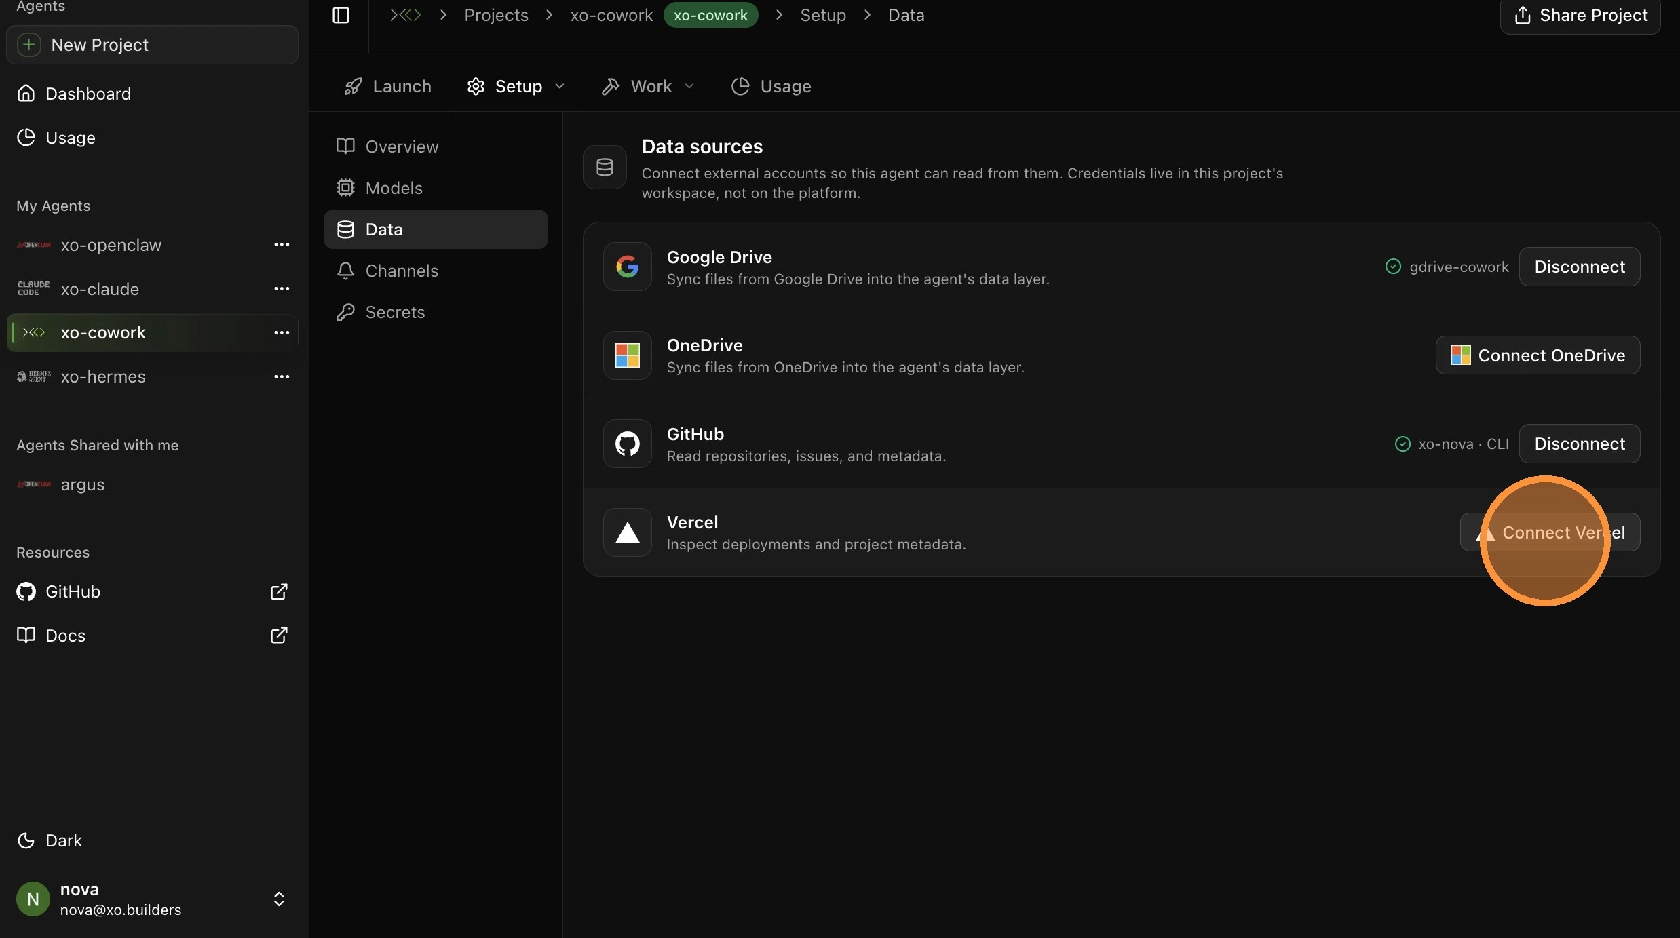Switch to the Work tab
This screenshot has width=1680, height=938.
point(638,86)
